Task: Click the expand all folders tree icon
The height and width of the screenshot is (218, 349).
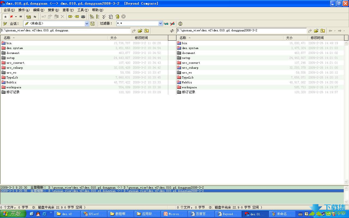Action: point(92,17)
